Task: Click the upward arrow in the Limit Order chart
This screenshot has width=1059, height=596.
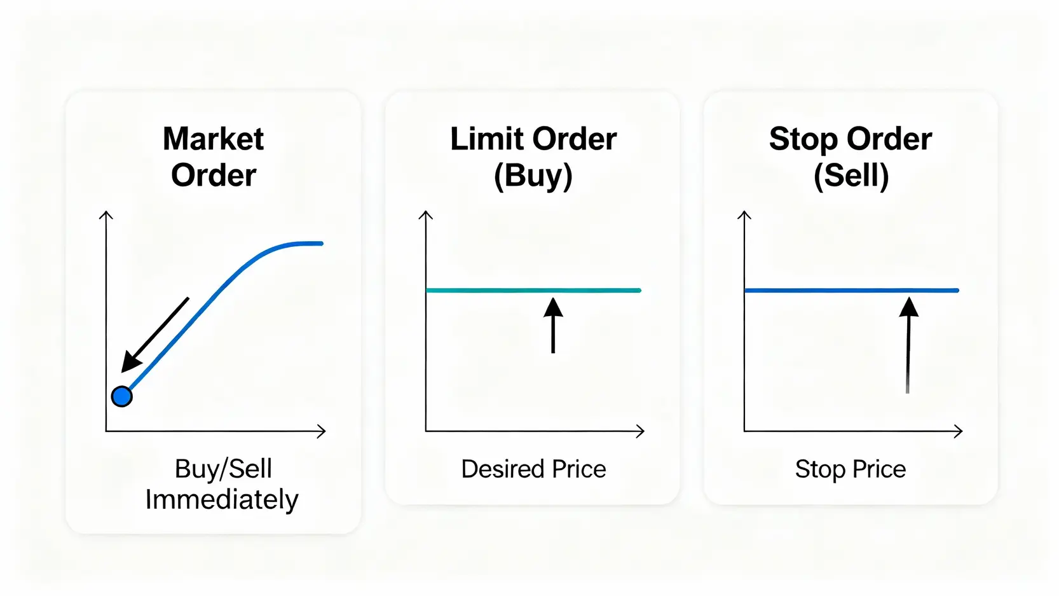Action: coord(553,325)
